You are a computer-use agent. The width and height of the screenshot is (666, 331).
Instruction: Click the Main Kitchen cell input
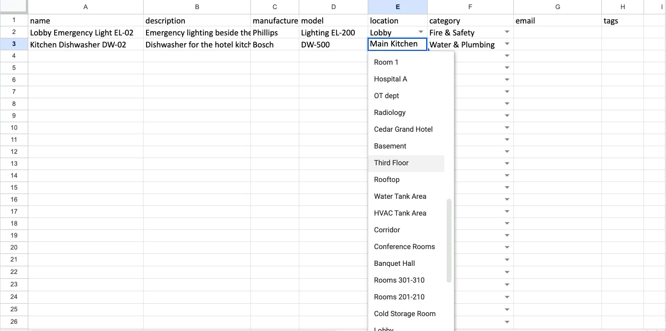(397, 44)
